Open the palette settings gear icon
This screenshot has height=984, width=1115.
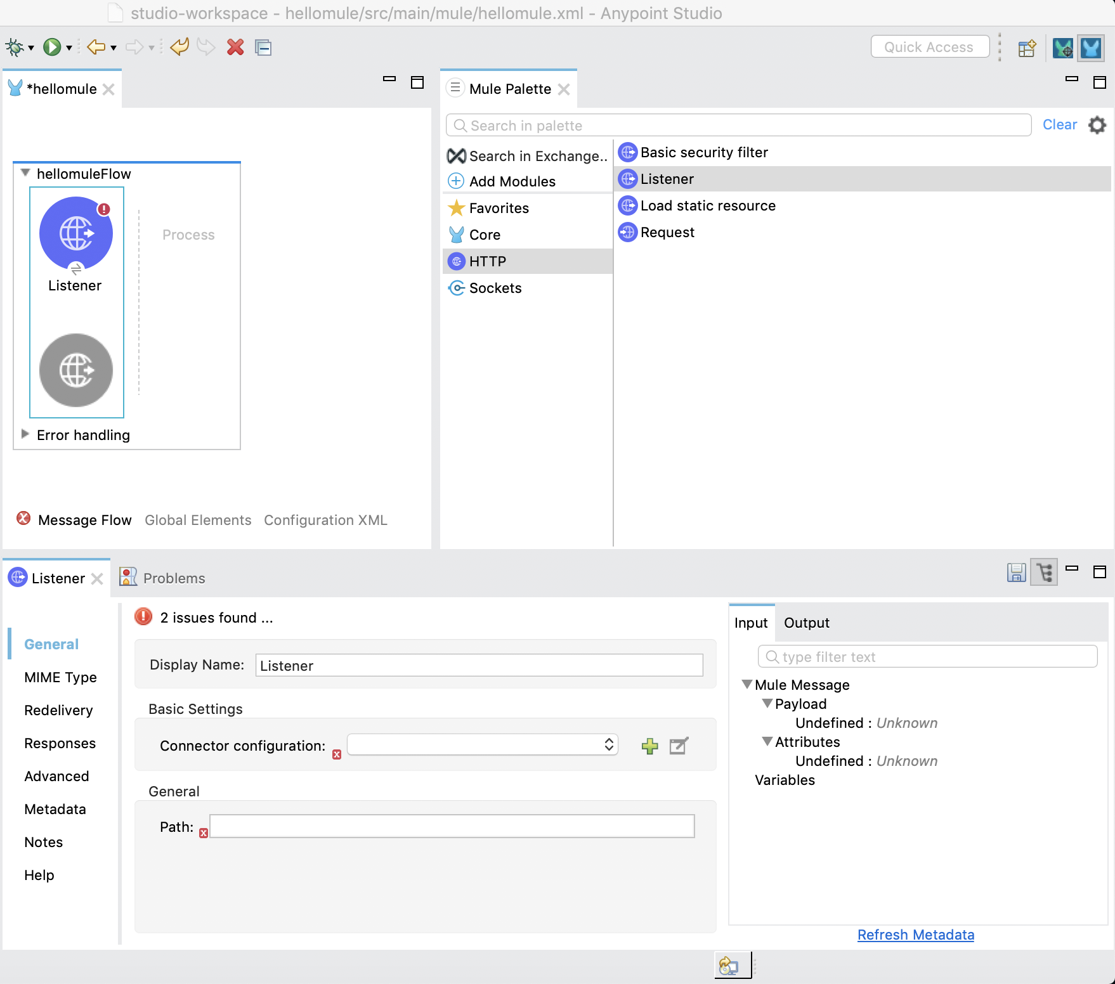(x=1097, y=125)
